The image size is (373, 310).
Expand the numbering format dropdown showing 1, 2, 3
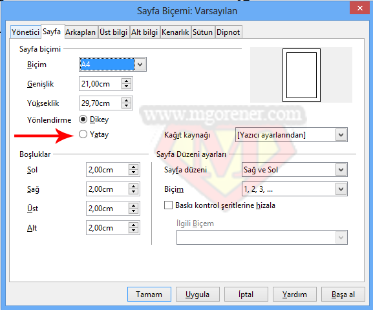[x=295, y=189]
